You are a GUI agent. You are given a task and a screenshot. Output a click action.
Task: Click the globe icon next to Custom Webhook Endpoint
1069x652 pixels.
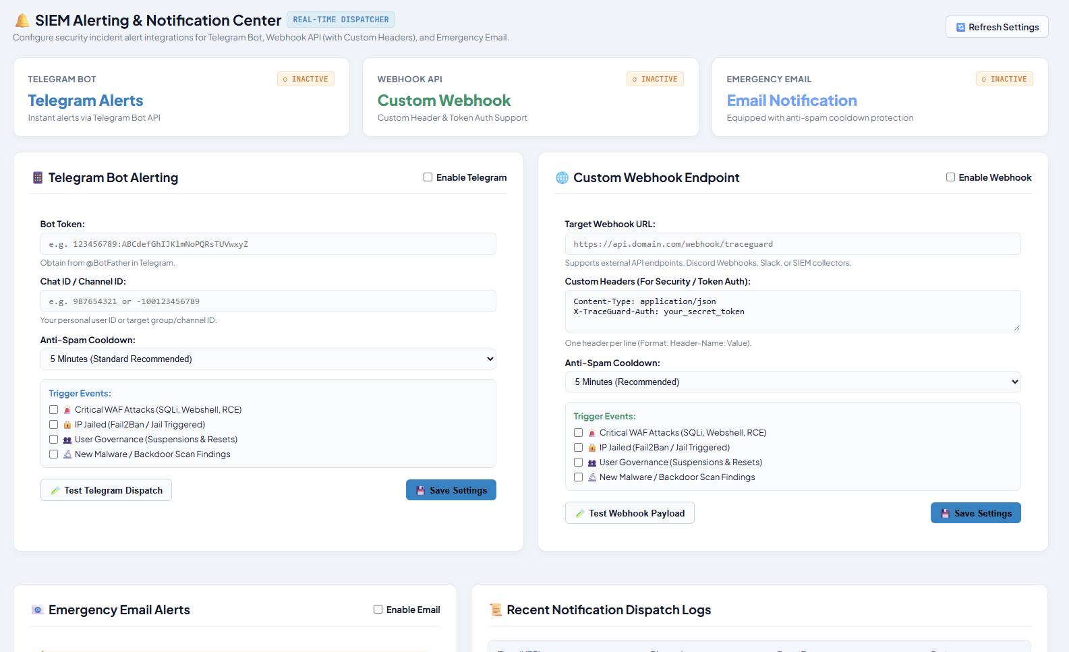[562, 177]
